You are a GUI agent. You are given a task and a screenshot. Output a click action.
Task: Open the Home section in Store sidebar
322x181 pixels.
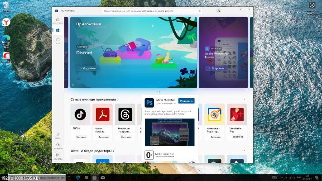58,20
